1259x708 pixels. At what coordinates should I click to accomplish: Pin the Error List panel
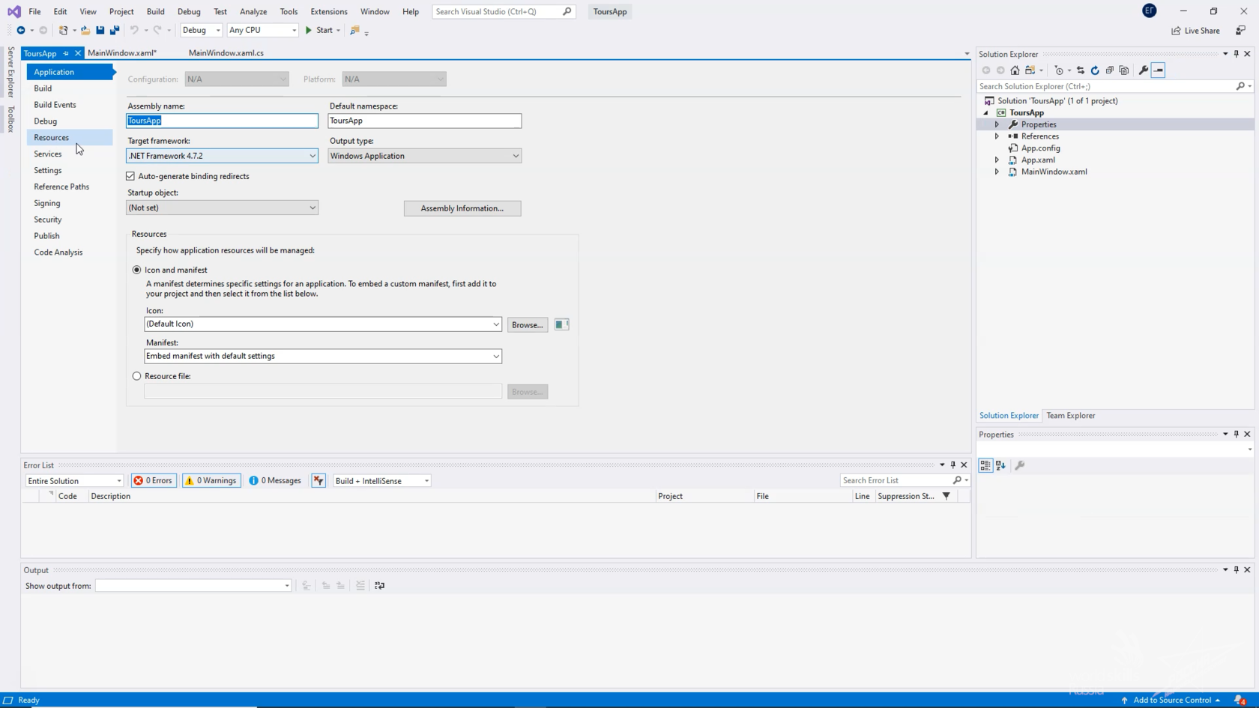point(953,465)
